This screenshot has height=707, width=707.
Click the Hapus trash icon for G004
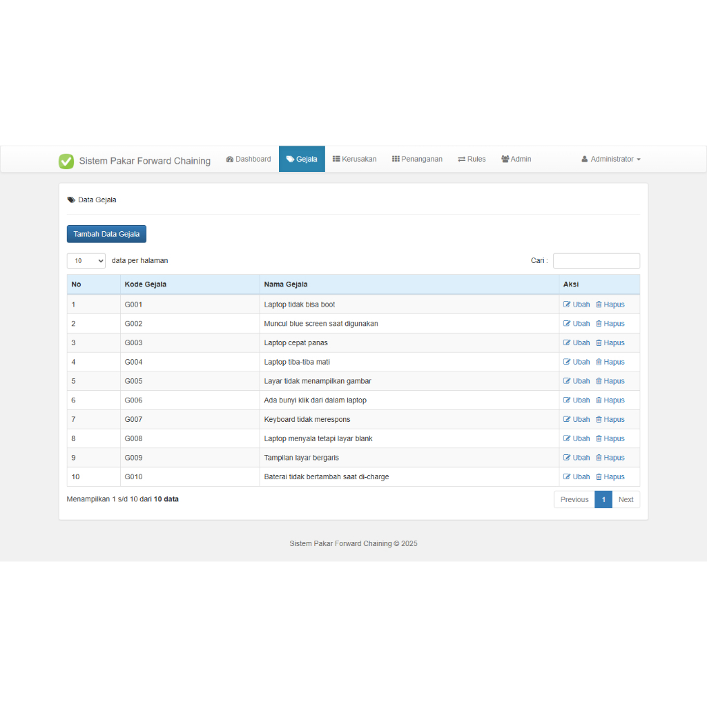(599, 362)
